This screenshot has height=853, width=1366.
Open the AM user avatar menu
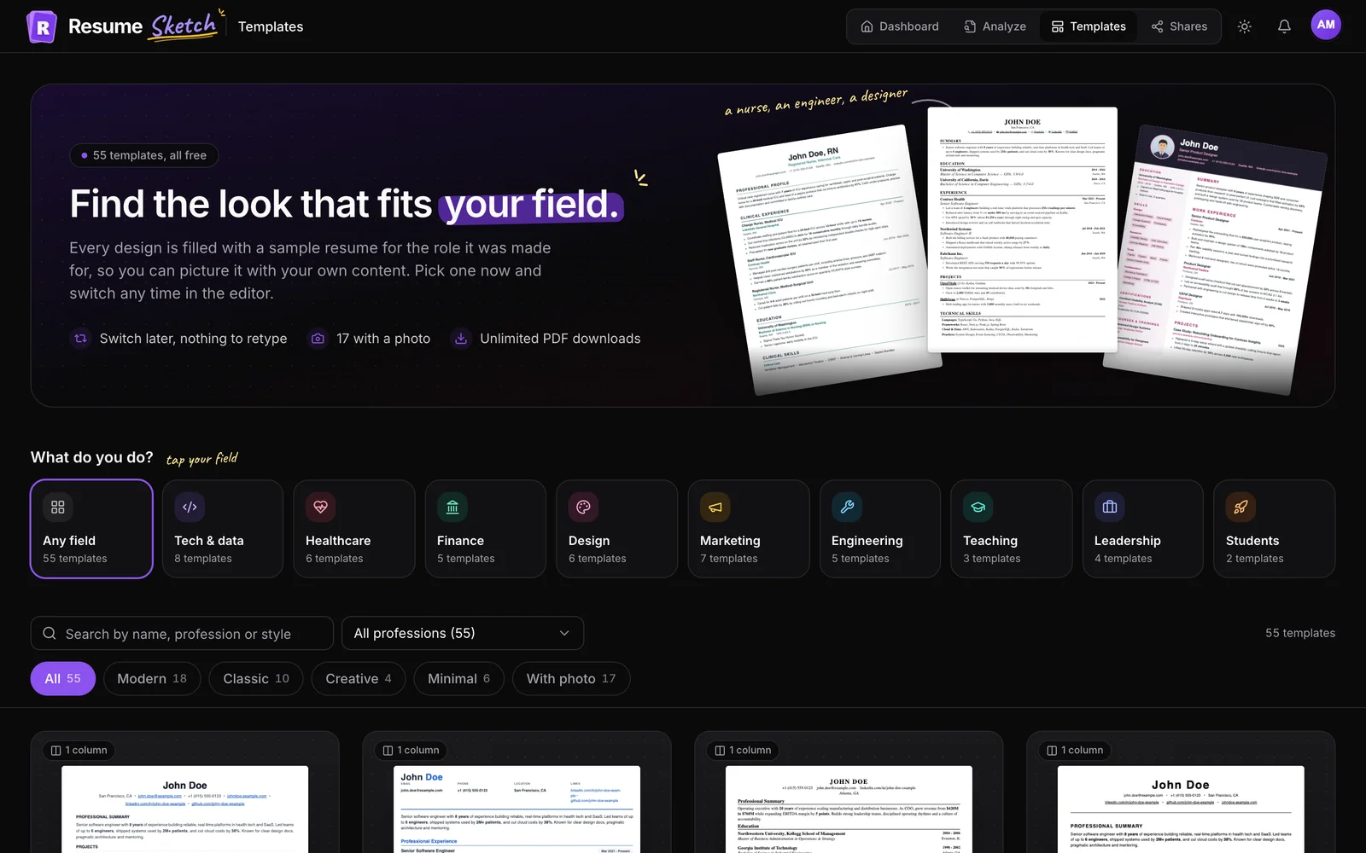(x=1326, y=25)
